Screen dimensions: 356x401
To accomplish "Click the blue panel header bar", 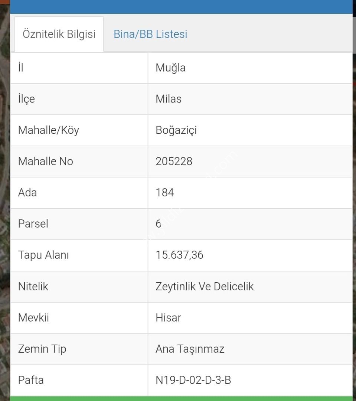I will point(181,7).
